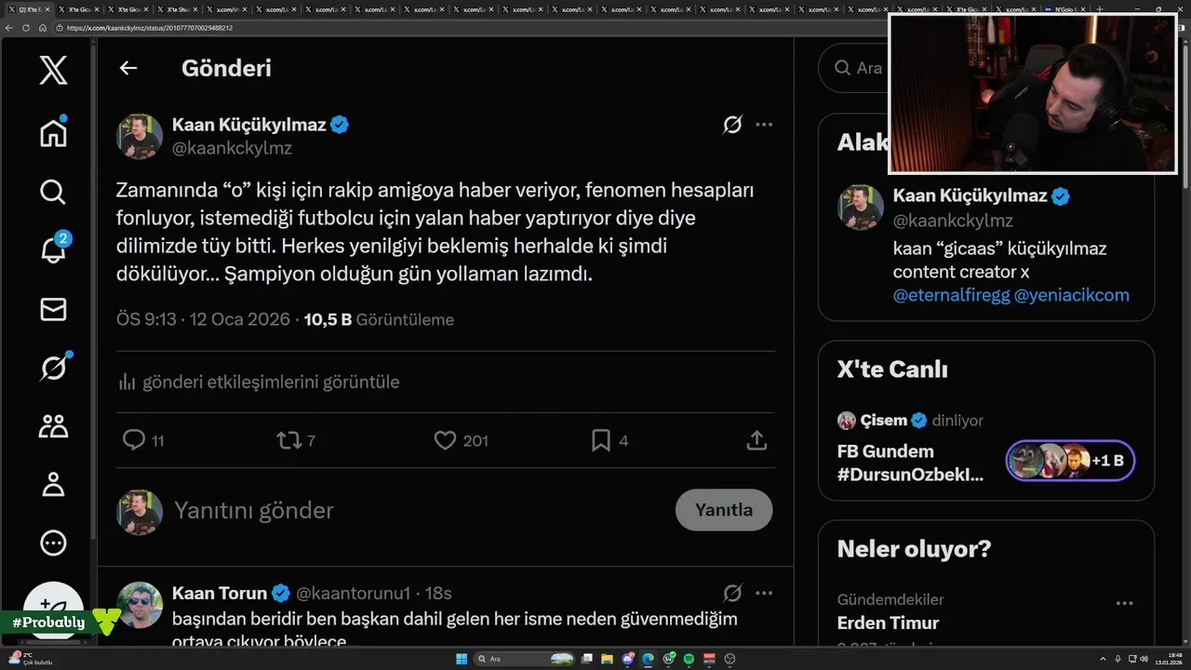Open Messages envelope in sidebar
Image resolution: width=1191 pixels, height=670 pixels.
click(x=53, y=309)
